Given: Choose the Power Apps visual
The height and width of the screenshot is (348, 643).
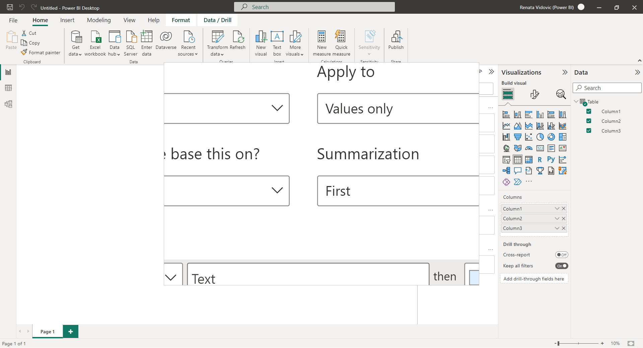Looking at the screenshot, I should click(x=506, y=182).
